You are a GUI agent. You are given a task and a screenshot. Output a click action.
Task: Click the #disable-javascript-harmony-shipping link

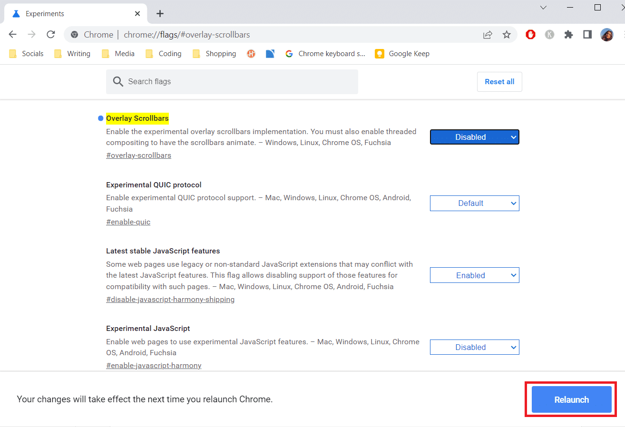(x=170, y=300)
